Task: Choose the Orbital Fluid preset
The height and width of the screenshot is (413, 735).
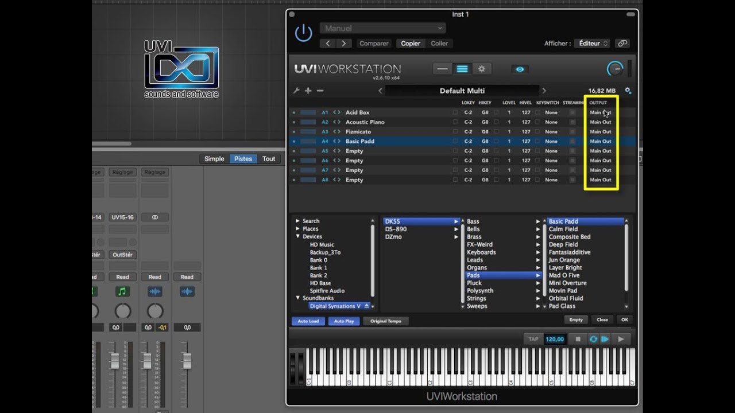Action: pyautogui.click(x=566, y=298)
